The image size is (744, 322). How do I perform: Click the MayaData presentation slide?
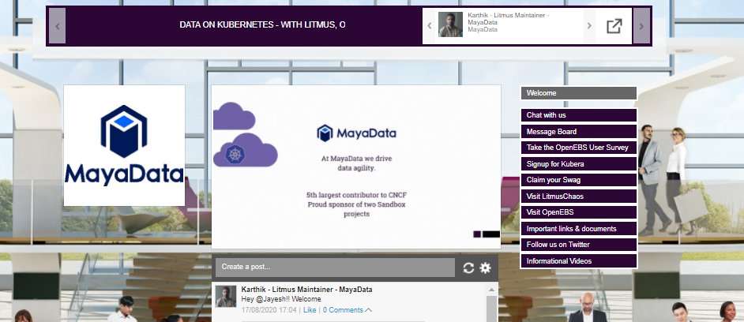coord(356,167)
